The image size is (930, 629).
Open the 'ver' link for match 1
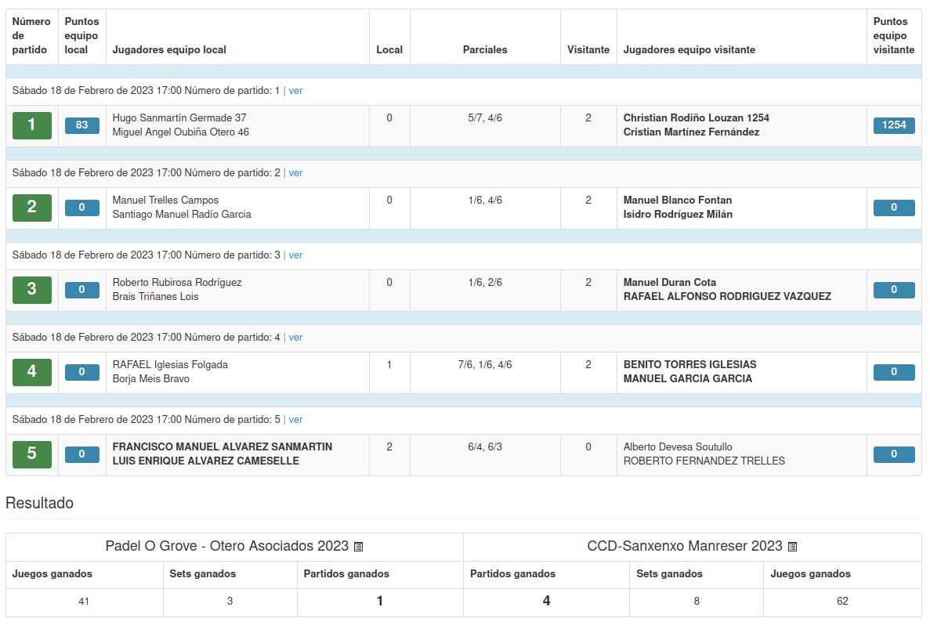click(x=295, y=91)
